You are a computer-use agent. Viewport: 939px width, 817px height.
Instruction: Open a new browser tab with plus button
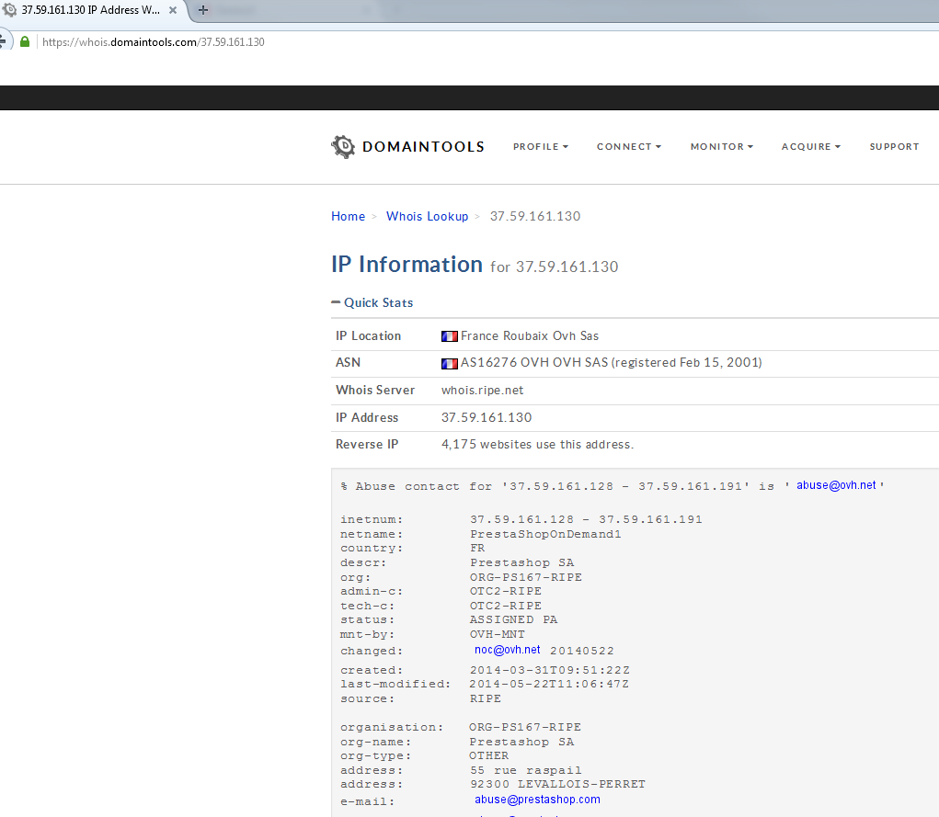pyautogui.click(x=203, y=10)
